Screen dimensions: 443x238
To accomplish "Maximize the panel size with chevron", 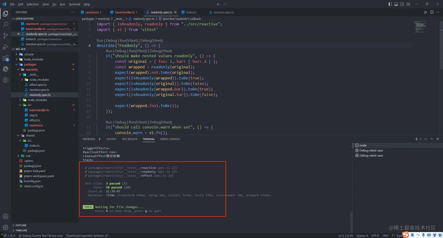I will (432, 139).
